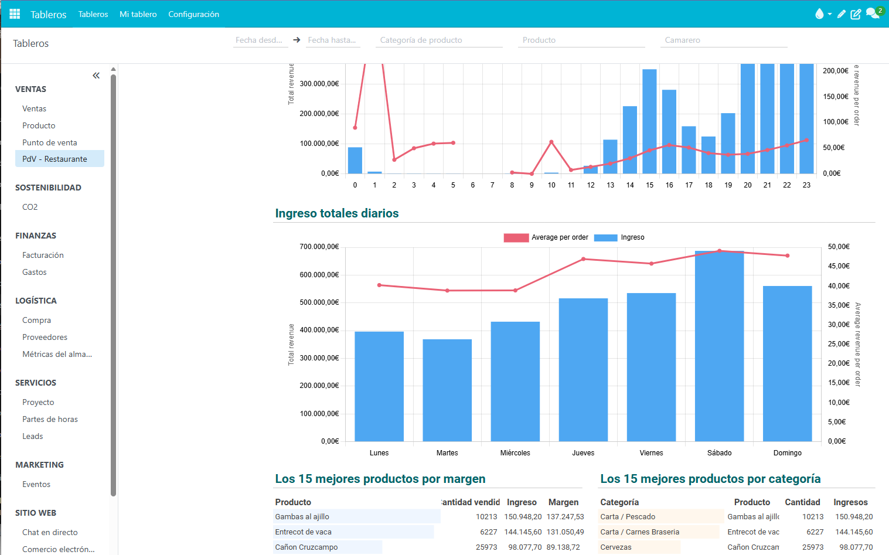Expand the caret next to the droplet icon
Screen dimensions: 889x555
[x=830, y=14]
